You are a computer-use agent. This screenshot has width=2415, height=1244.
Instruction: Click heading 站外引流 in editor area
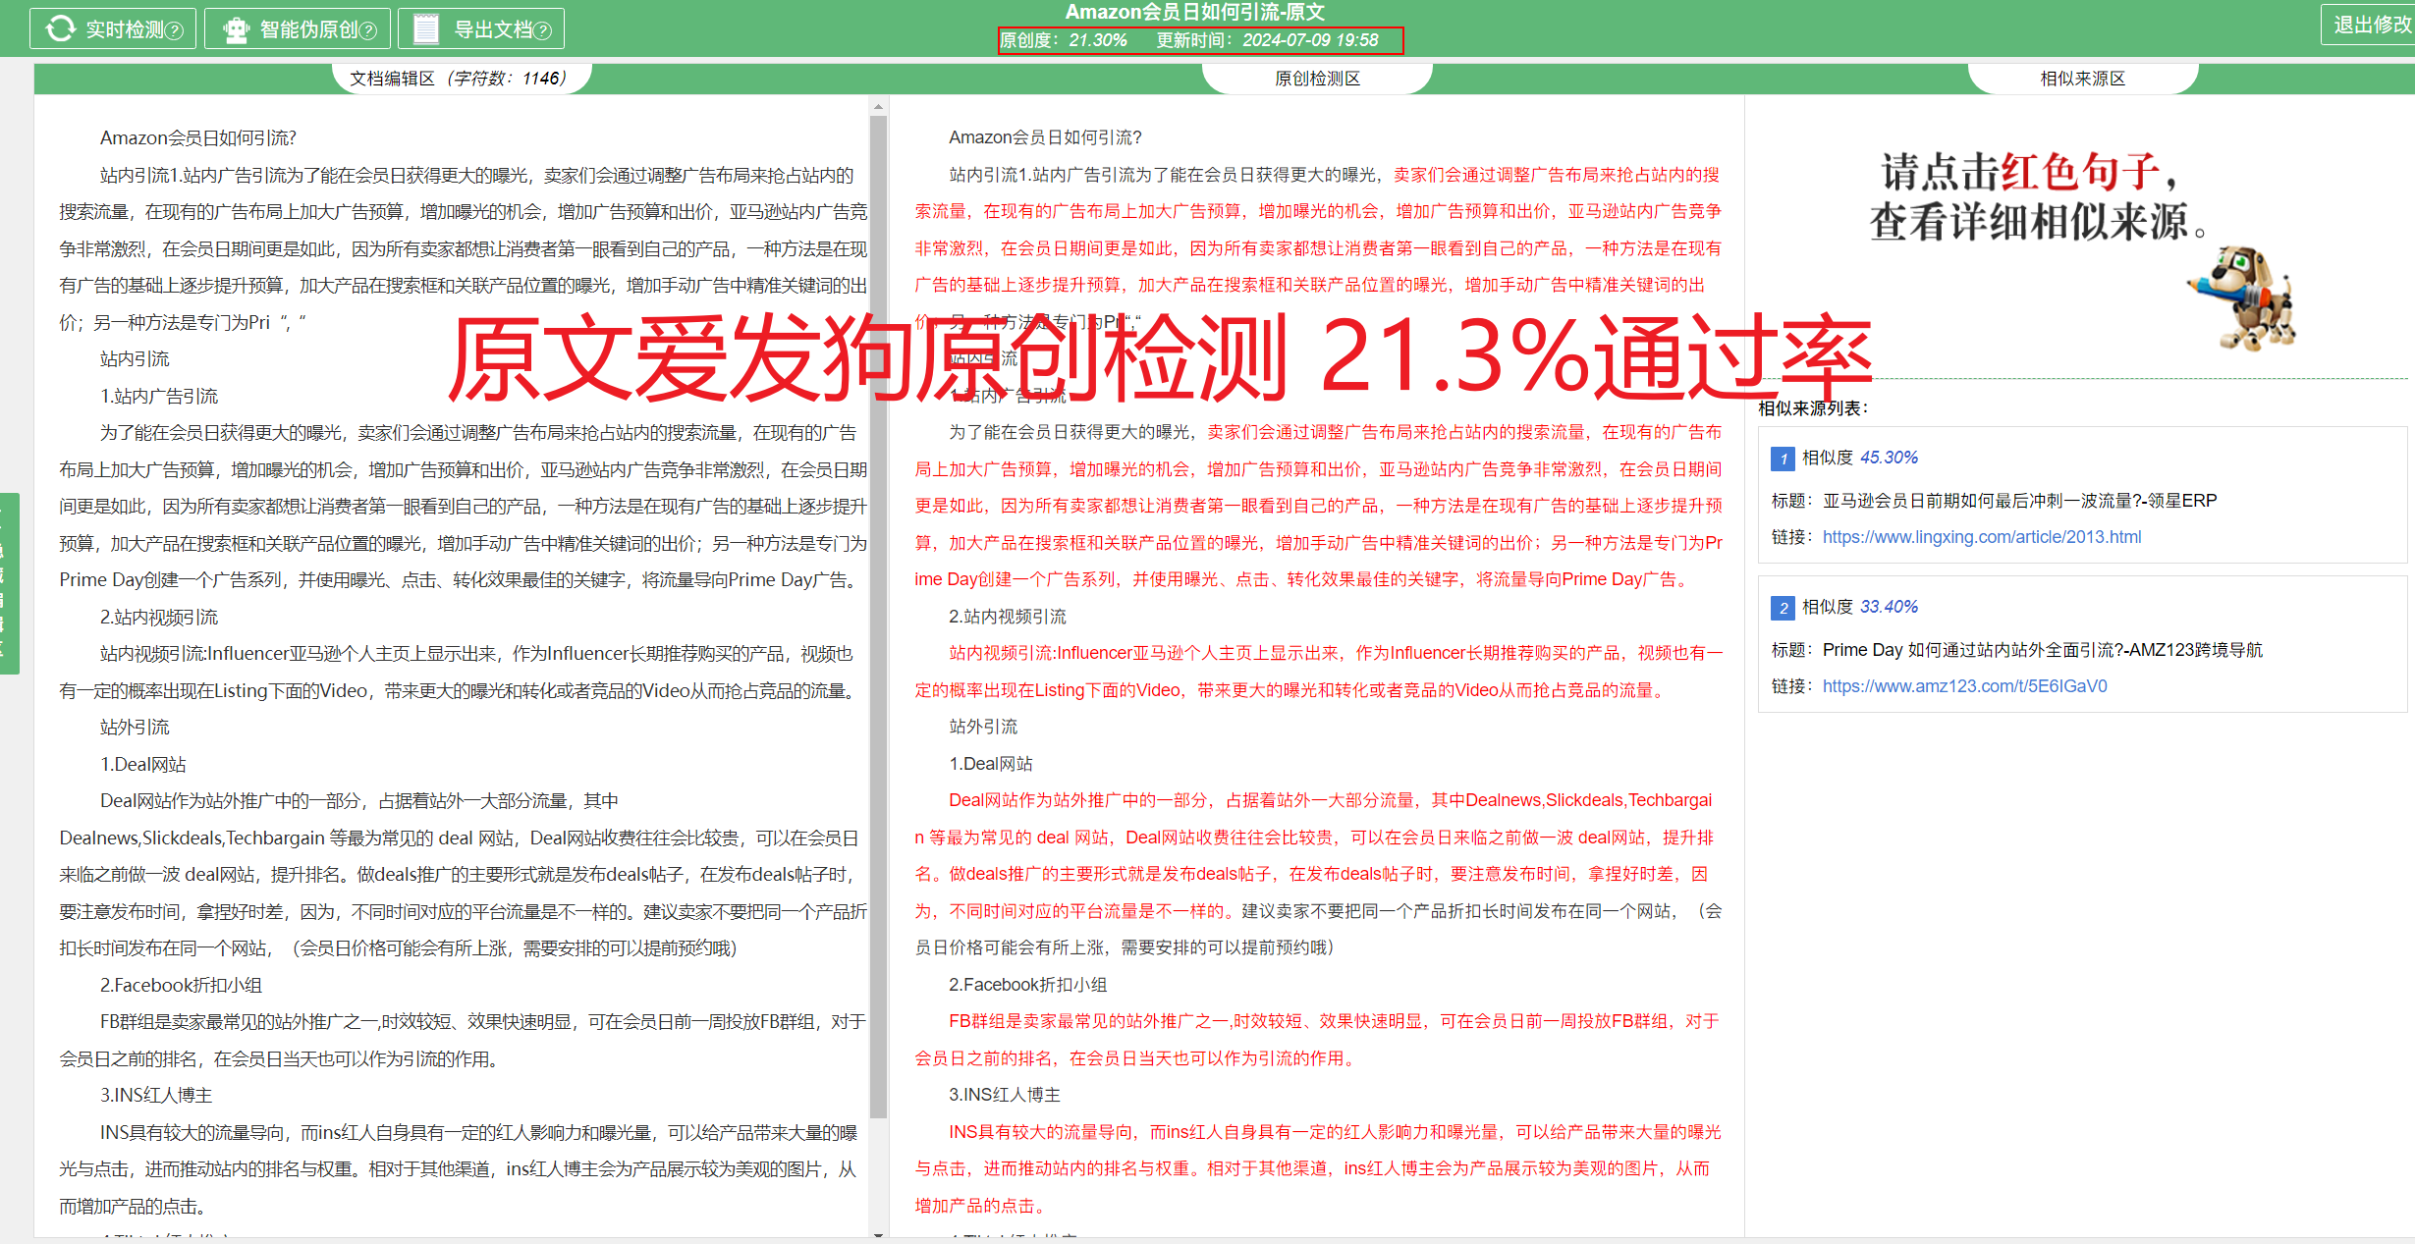coord(134,727)
